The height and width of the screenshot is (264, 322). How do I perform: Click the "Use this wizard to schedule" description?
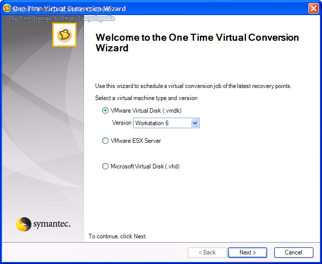tap(193, 86)
